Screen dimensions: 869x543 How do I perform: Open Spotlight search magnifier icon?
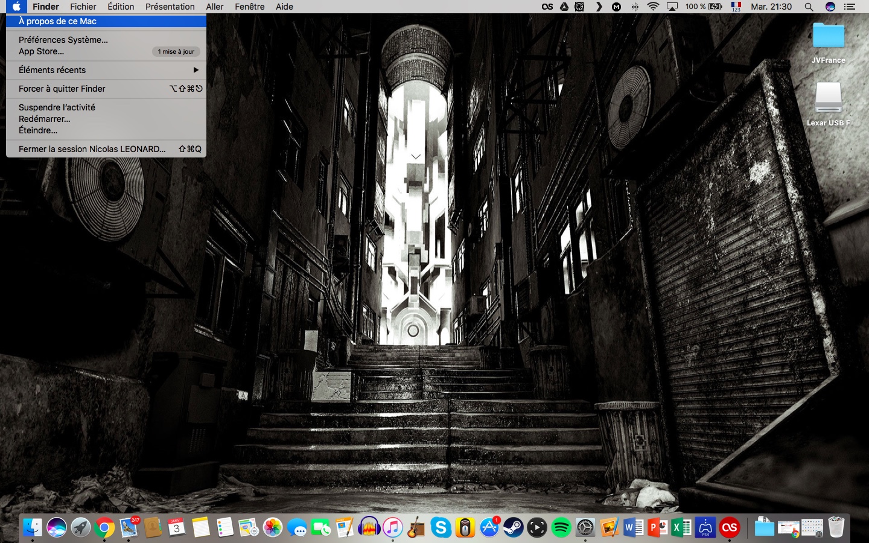click(809, 7)
